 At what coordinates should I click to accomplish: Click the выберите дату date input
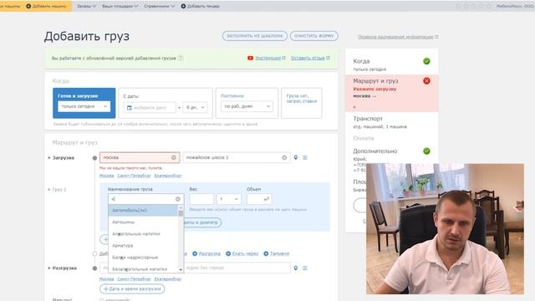(150, 108)
